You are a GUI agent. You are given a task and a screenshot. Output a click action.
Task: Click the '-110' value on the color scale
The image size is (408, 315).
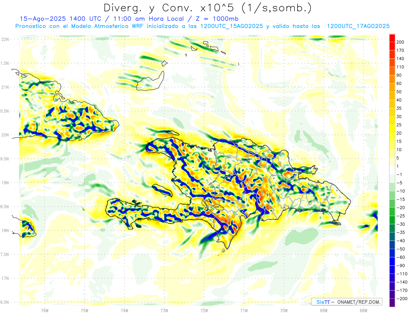click(402, 274)
